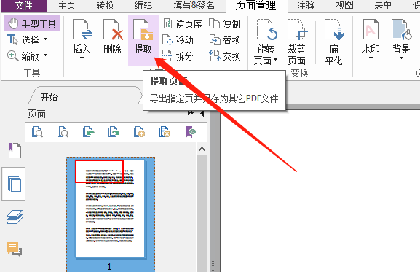Viewport: 420px width, 272px height.
Task: Rotate page counterclockwise in thumbnail toolbar
Action: coord(88,132)
